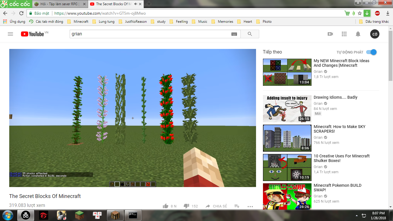Open the account avatar menu
This screenshot has height=221, width=393.
(375, 34)
